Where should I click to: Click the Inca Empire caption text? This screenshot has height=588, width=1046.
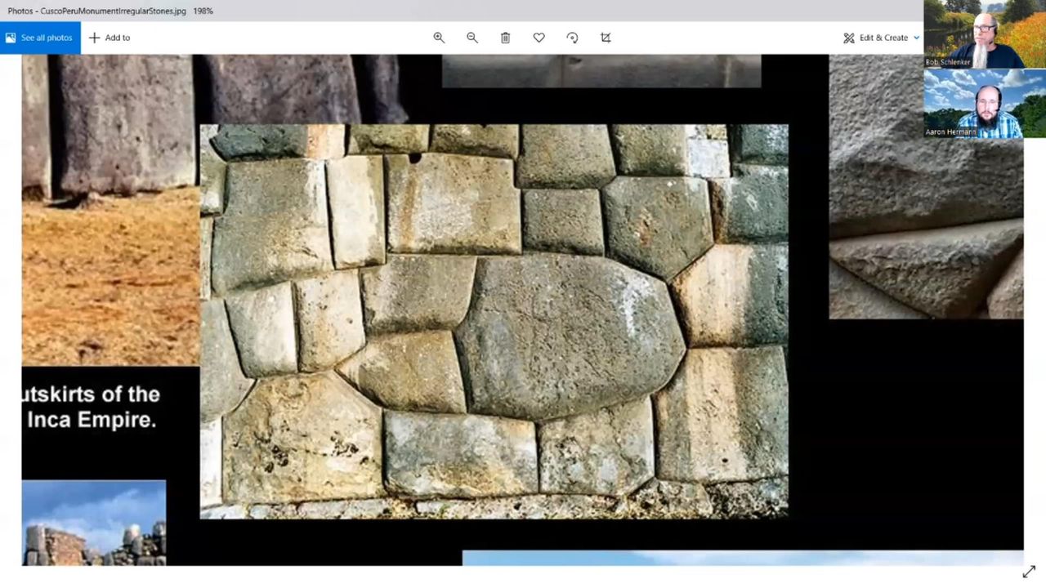(91, 407)
